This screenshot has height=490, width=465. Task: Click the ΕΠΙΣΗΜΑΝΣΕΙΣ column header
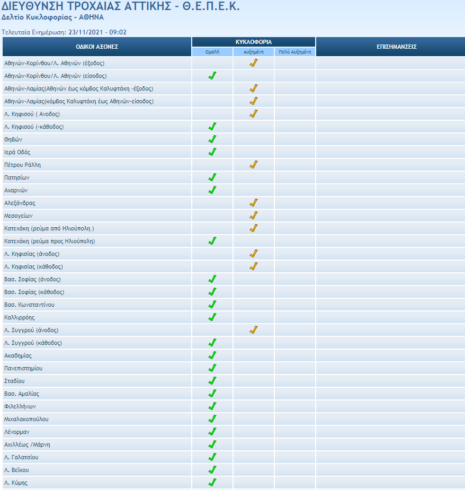tap(390, 47)
